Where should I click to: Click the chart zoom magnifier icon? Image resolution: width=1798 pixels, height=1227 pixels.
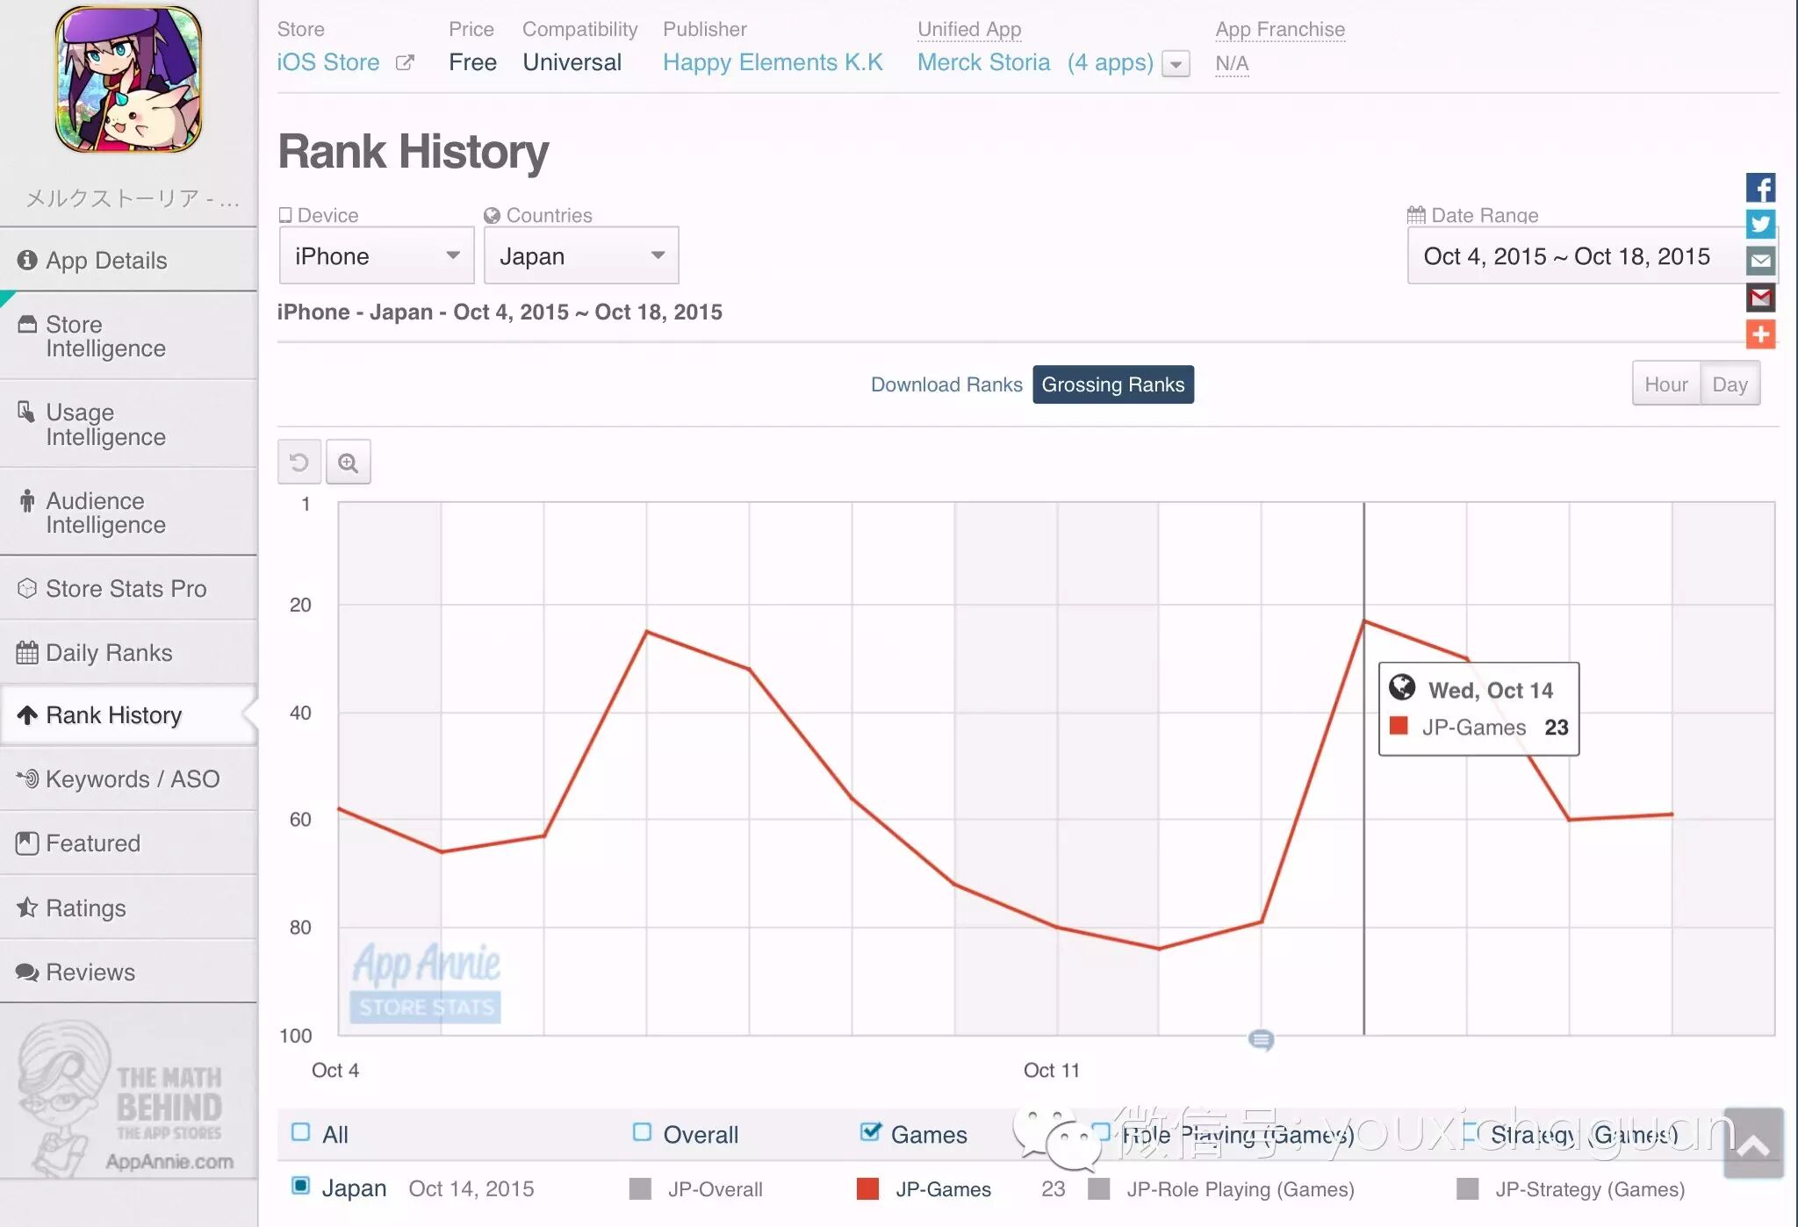point(349,463)
